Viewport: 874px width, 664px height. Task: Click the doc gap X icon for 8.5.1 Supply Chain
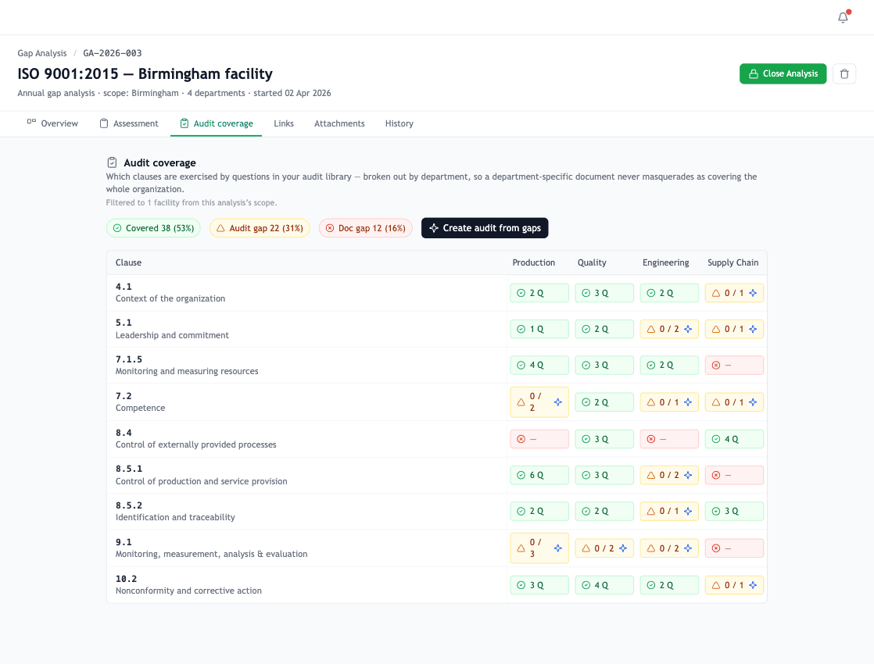tap(716, 475)
